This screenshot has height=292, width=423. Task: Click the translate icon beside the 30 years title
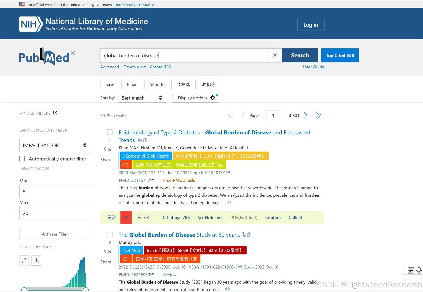[244, 235]
